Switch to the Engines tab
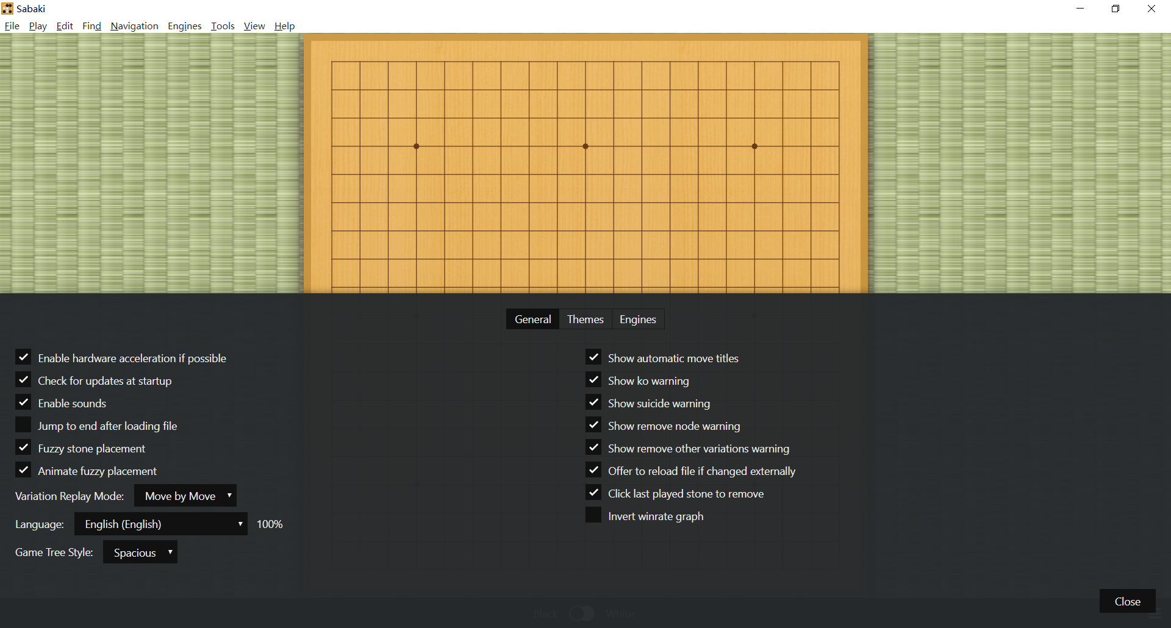This screenshot has height=628, width=1171. click(637, 319)
